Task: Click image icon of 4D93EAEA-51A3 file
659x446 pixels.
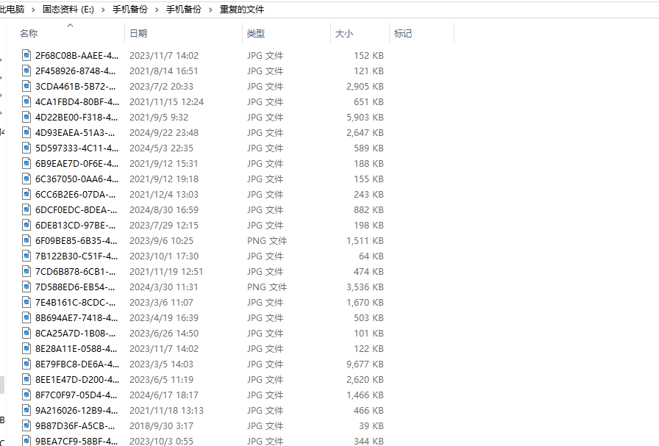Action: click(26, 132)
